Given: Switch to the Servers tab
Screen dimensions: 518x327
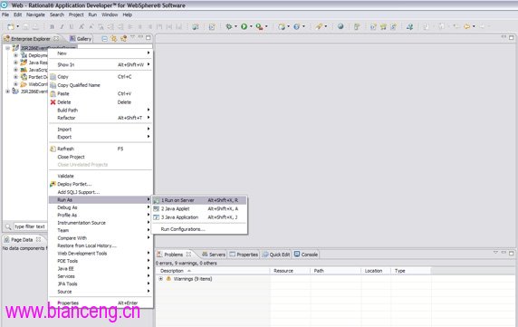Looking at the screenshot, I should tap(214, 255).
